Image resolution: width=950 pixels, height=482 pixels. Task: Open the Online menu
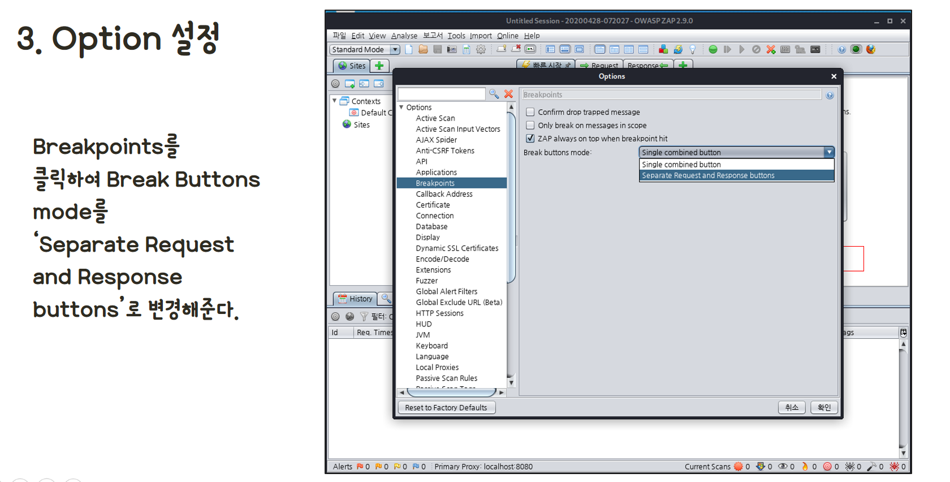(508, 36)
